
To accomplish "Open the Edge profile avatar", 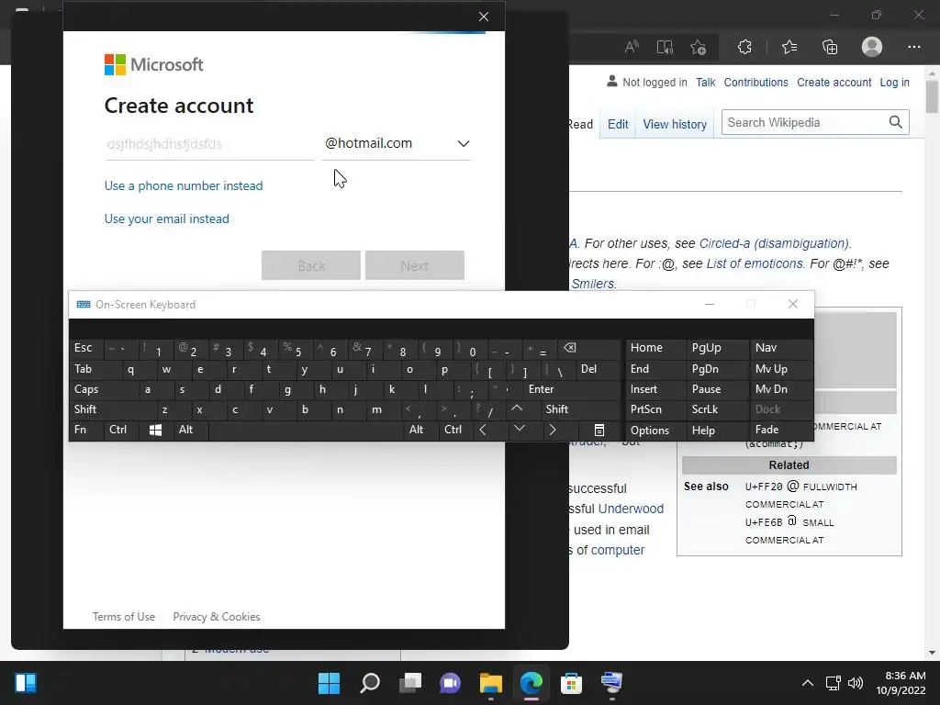I will click(x=872, y=47).
